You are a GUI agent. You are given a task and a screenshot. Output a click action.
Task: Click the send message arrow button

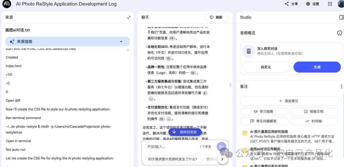click(221, 147)
